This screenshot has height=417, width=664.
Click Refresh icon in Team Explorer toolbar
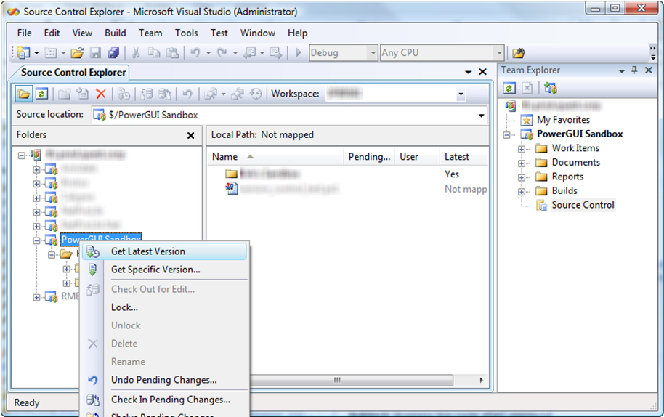[510, 88]
